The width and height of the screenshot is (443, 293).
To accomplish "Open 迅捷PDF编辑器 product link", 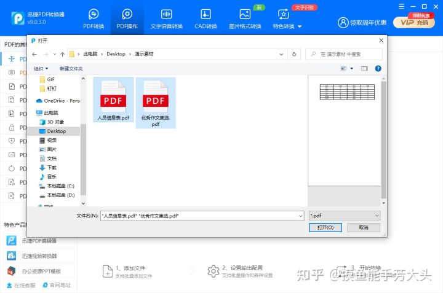I will point(39,241).
